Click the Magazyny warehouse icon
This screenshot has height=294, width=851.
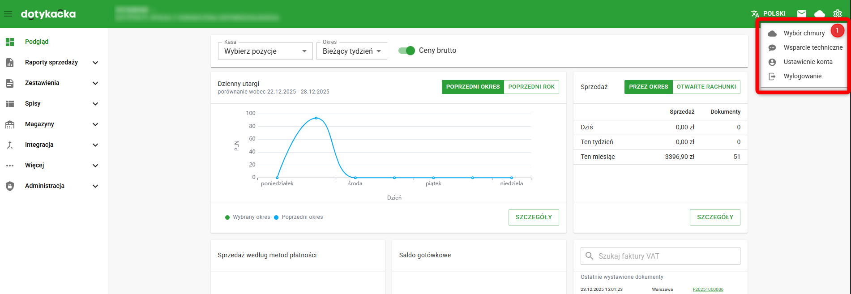(x=10, y=124)
